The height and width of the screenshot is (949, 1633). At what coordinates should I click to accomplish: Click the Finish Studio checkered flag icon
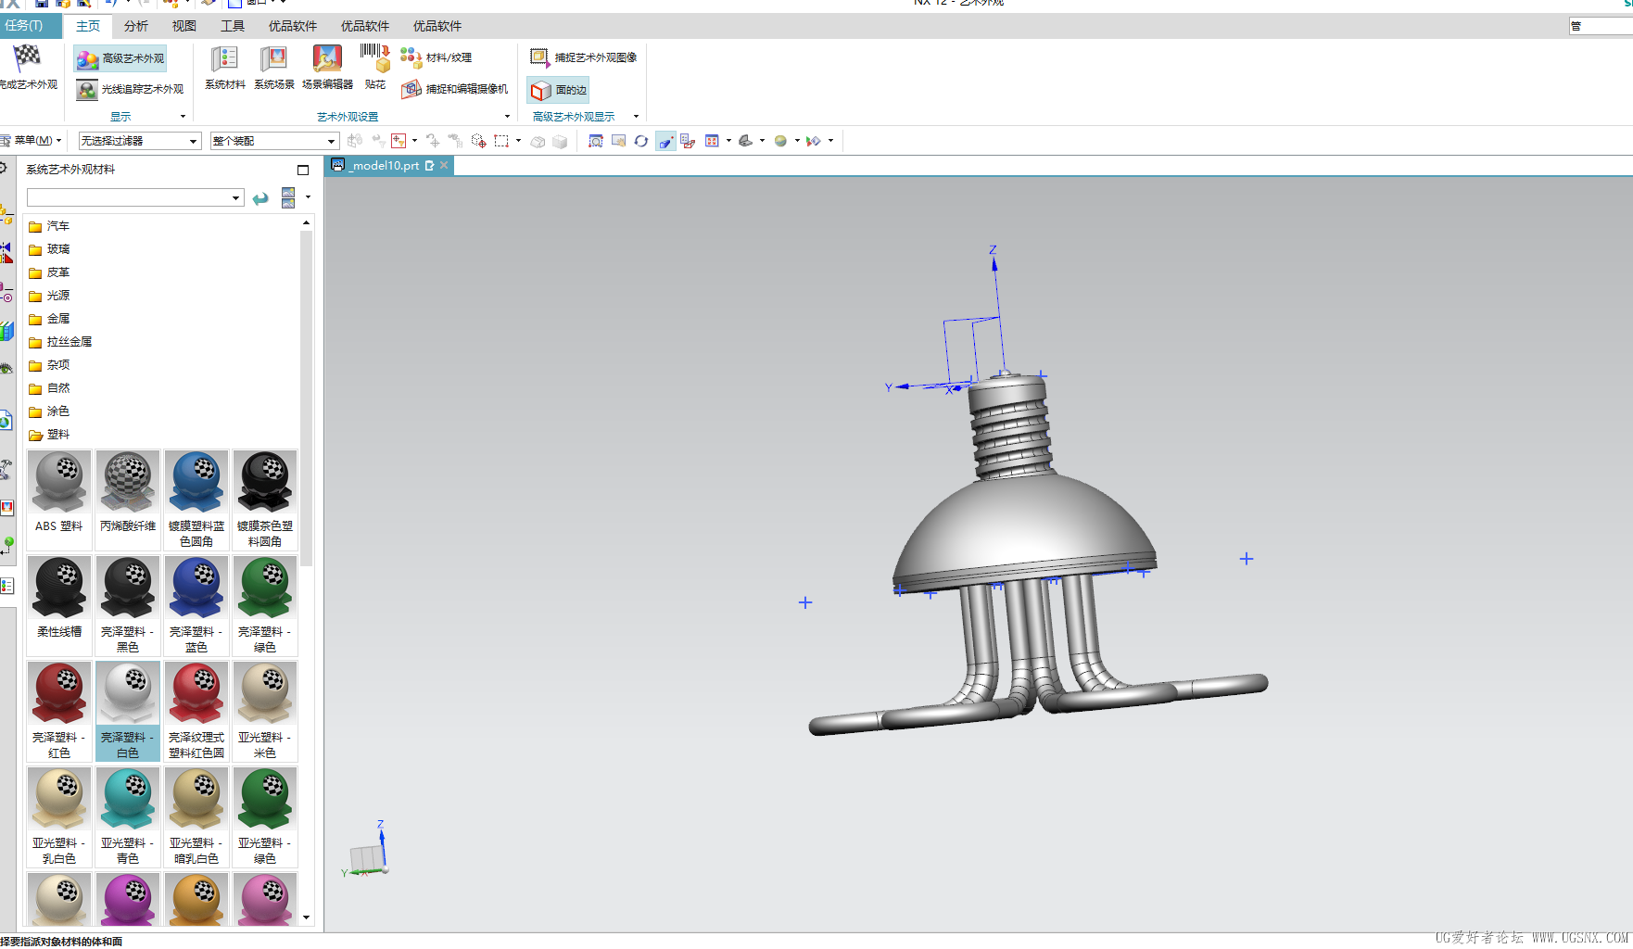27,57
